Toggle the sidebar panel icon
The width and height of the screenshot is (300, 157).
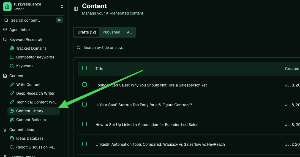pos(76,9)
